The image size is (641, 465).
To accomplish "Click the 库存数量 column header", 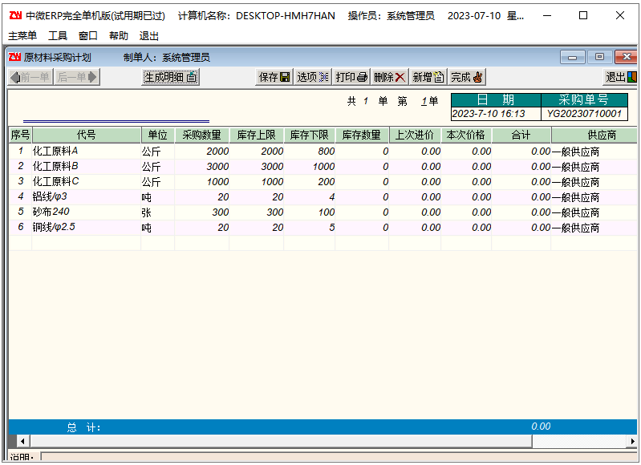I will click(x=362, y=135).
